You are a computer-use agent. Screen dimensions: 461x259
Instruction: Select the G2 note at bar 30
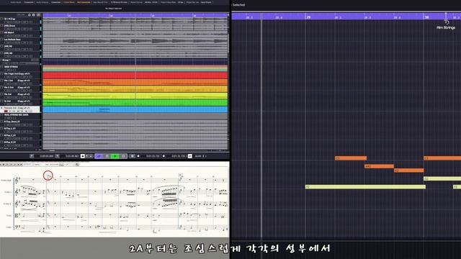(x=442, y=178)
